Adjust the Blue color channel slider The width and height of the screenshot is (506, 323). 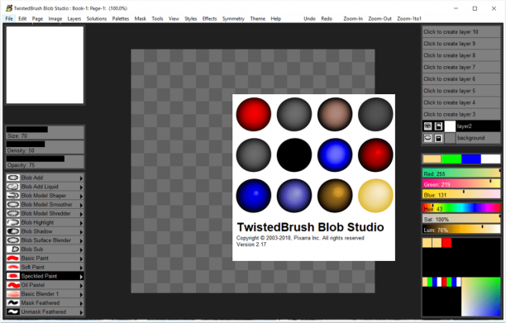pyautogui.click(x=461, y=194)
